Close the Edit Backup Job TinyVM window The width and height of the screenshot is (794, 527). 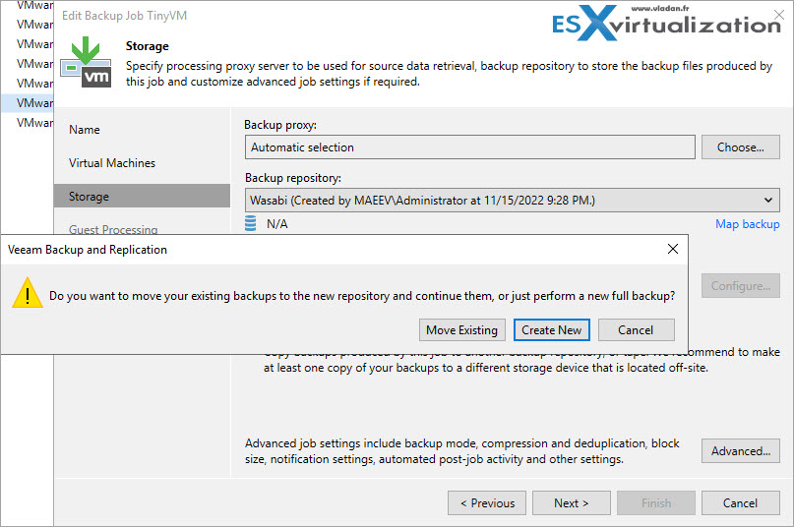pos(779,15)
